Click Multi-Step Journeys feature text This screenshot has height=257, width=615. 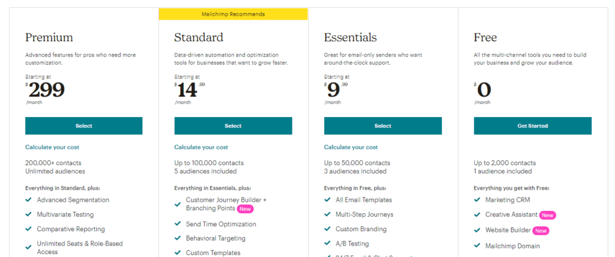pos(365,214)
